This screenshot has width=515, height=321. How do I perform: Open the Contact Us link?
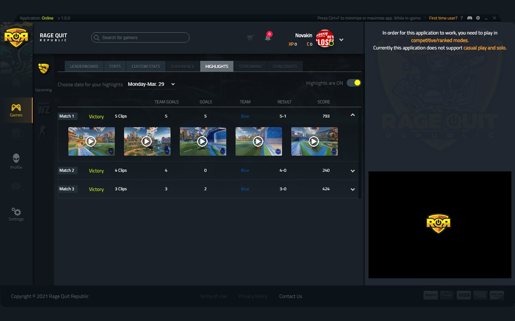[x=291, y=296]
